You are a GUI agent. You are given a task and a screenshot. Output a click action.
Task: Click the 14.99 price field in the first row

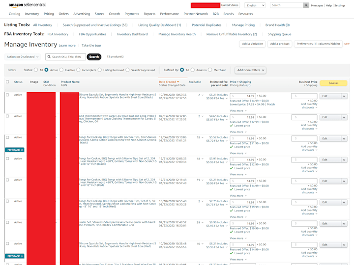click(243, 96)
